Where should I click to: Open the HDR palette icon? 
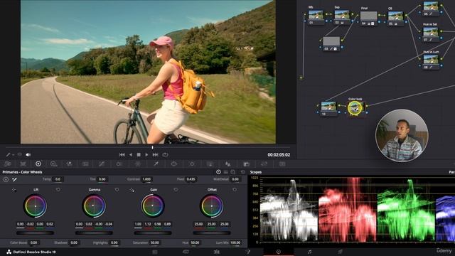click(x=54, y=164)
